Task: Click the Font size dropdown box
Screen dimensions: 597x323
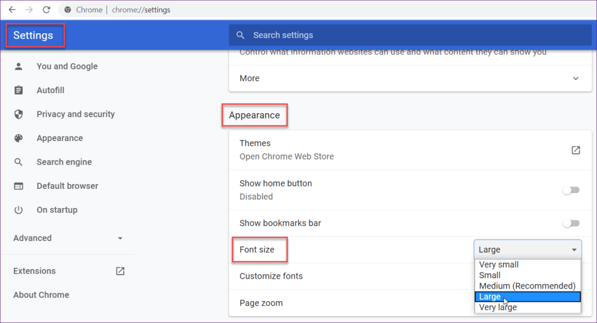Action: tap(528, 250)
